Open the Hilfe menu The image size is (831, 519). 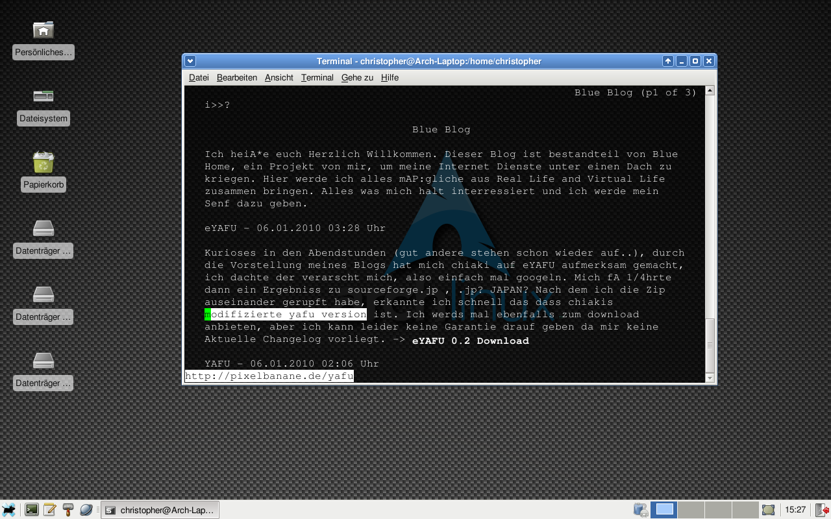(x=390, y=78)
